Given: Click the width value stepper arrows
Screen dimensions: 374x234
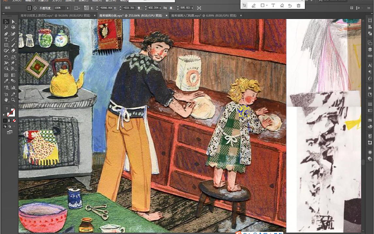Looking at the screenshot, I should click(x=146, y=8).
